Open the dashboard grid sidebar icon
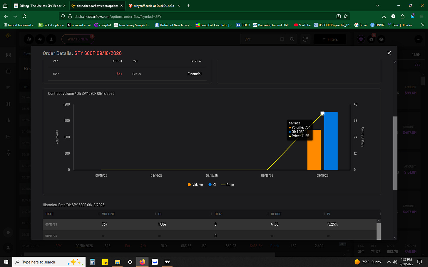 (x=8, y=55)
